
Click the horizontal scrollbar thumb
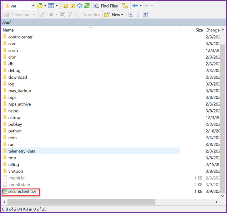[x=81, y=202]
